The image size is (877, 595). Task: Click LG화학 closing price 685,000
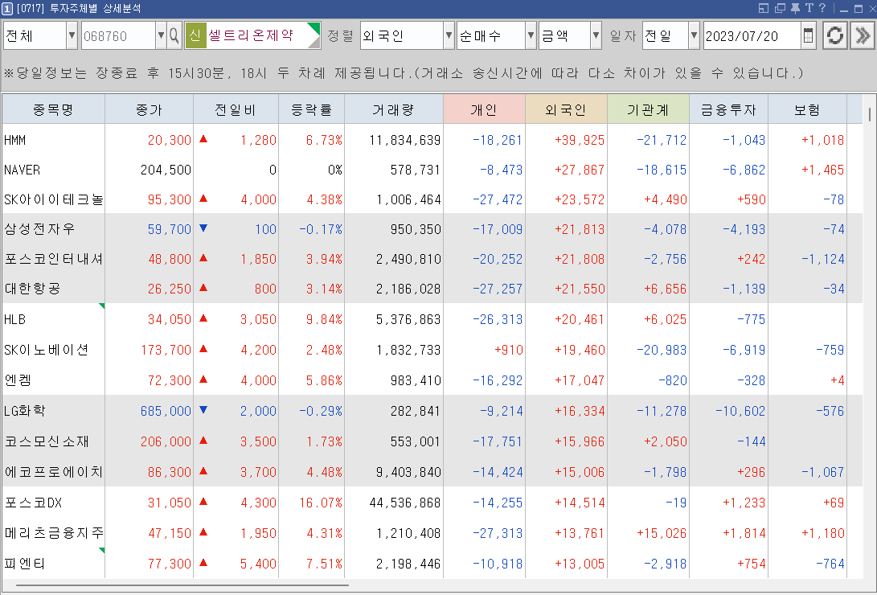[166, 410]
